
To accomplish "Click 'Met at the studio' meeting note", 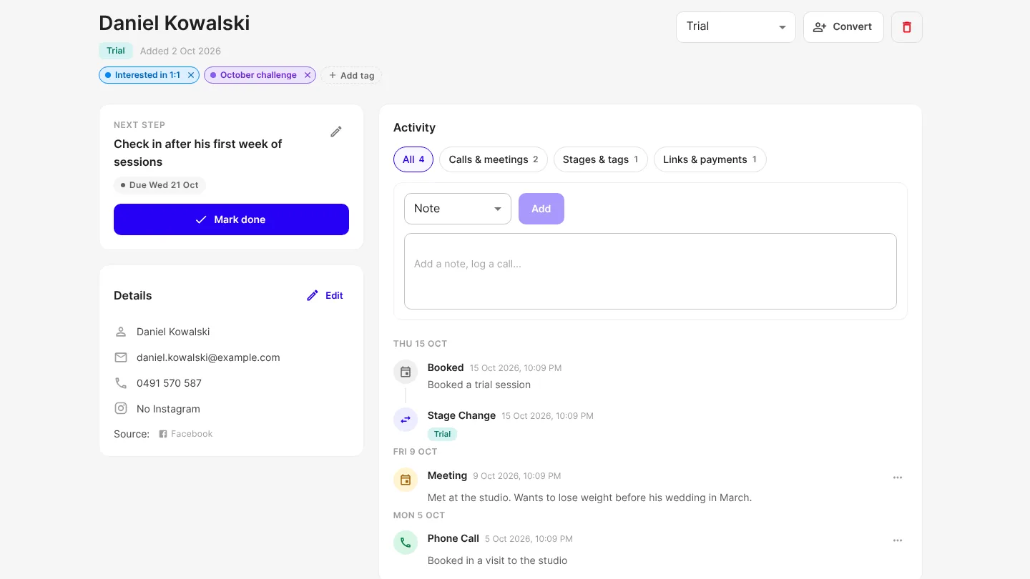I will (589, 498).
